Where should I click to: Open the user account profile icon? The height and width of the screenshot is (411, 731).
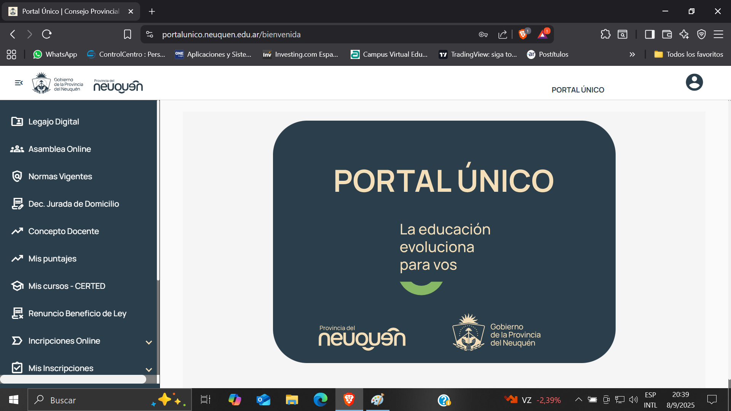pyautogui.click(x=694, y=82)
